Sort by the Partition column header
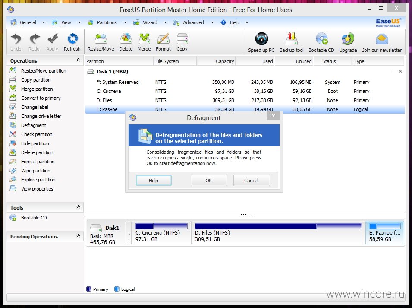 [x=119, y=61]
